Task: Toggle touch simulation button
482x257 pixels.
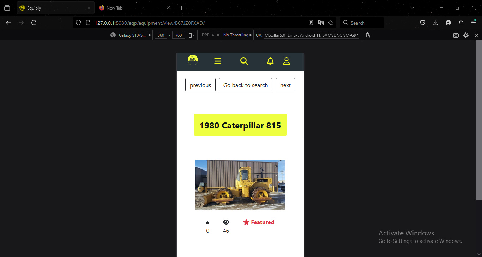Action: (x=368, y=35)
